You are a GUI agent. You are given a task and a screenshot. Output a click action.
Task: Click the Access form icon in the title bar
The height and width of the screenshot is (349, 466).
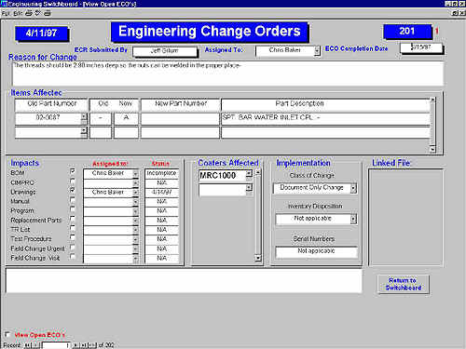click(x=4, y=4)
